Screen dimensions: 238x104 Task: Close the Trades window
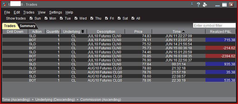point(231,5)
